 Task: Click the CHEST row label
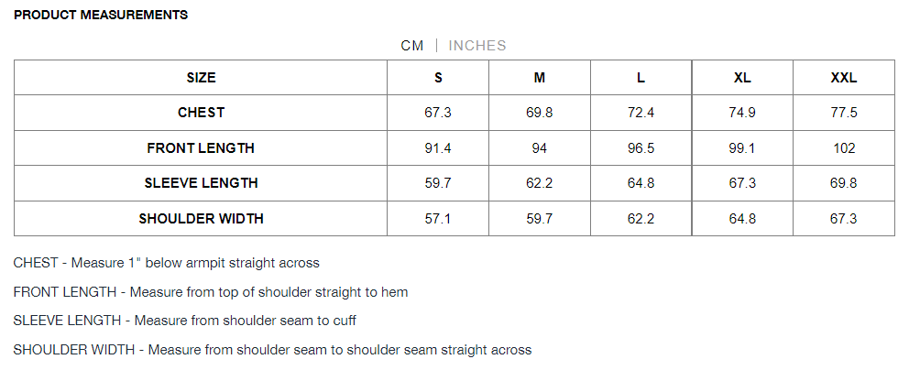pyautogui.click(x=201, y=113)
